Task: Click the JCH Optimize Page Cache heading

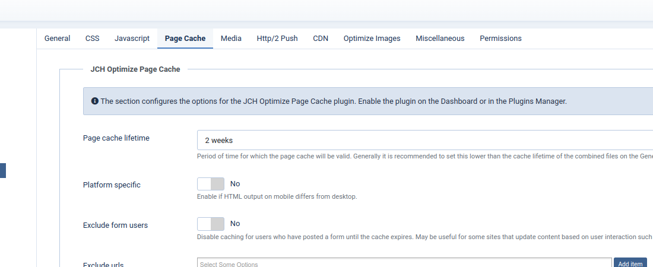Action: (135, 69)
